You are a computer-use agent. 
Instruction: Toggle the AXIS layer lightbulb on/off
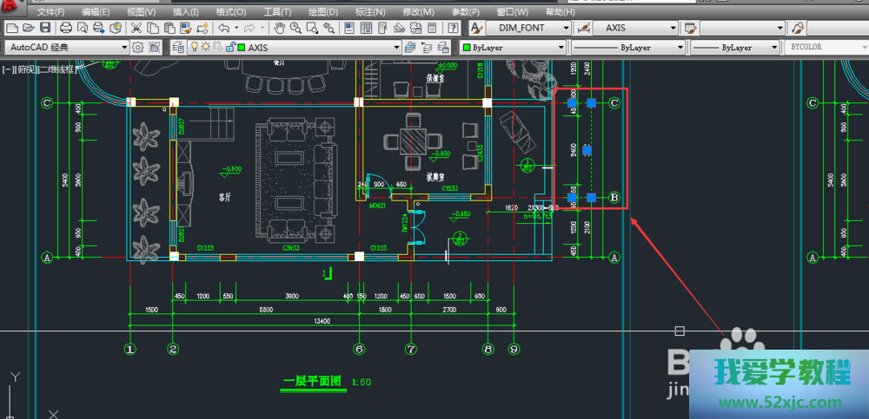(x=196, y=48)
